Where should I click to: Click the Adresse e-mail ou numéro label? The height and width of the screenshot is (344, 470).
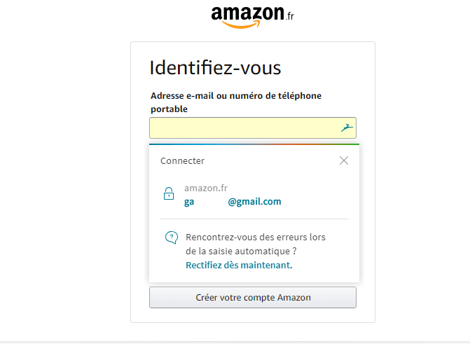click(236, 96)
